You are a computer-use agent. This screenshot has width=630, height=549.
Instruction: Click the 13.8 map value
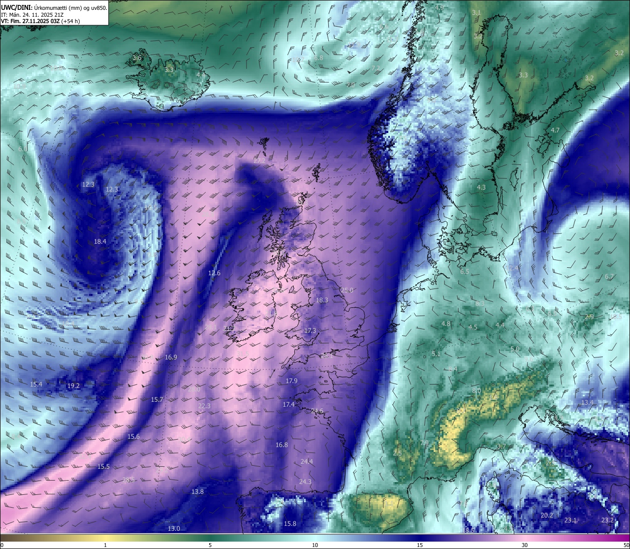tap(197, 491)
